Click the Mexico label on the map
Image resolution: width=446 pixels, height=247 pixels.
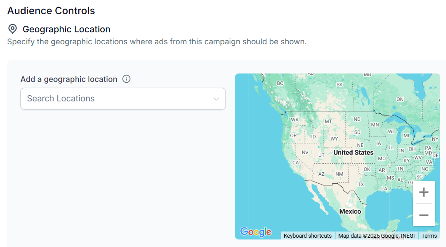click(350, 212)
